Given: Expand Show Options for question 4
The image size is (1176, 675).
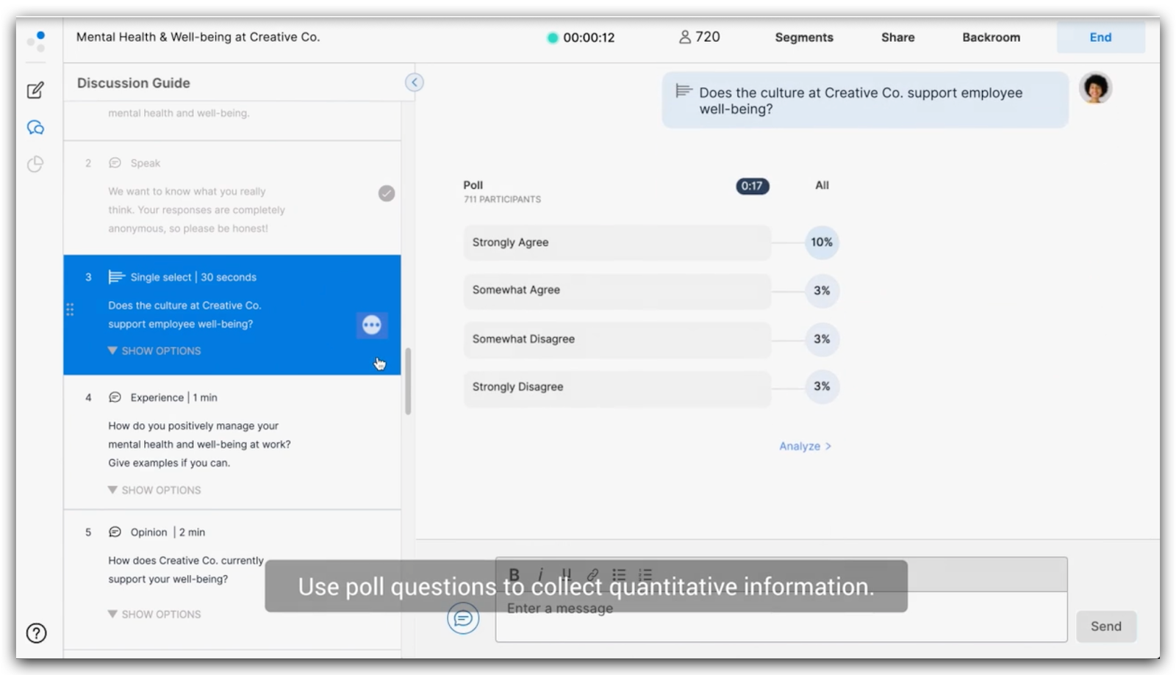Looking at the screenshot, I should point(154,490).
